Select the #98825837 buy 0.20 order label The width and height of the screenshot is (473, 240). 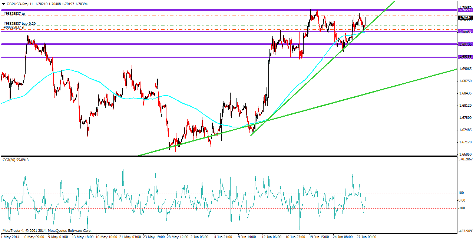click(x=19, y=24)
